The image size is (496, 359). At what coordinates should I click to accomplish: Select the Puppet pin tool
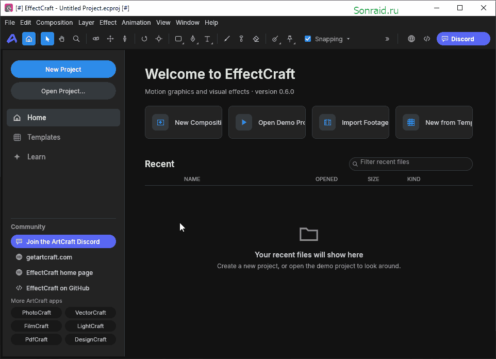(x=290, y=39)
